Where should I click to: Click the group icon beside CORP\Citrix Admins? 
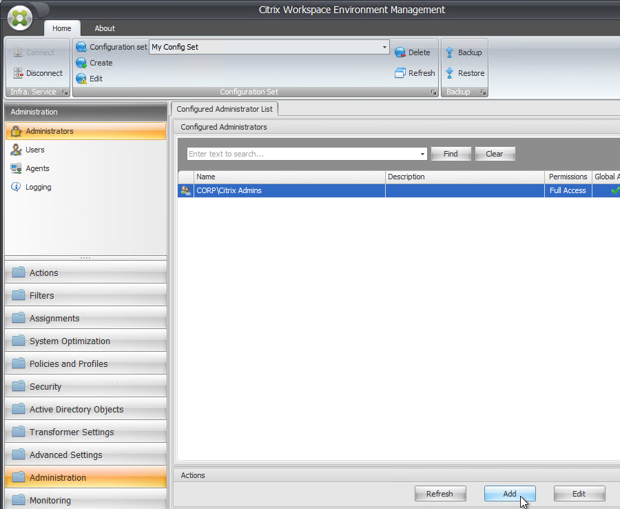pyautogui.click(x=186, y=190)
